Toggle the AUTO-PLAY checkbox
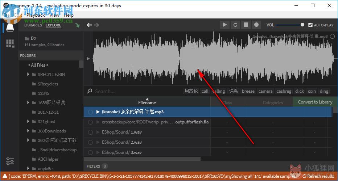 tap(310, 25)
